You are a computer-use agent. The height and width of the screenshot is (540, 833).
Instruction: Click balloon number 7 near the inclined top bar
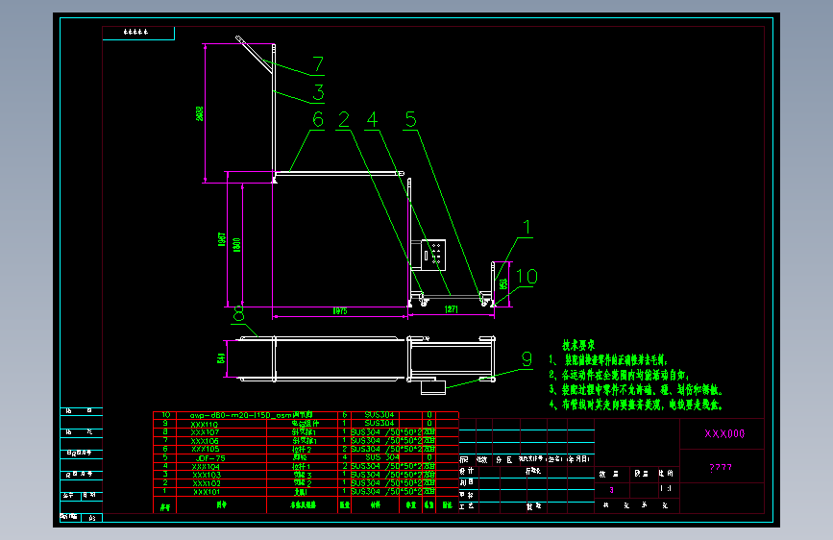point(318,64)
